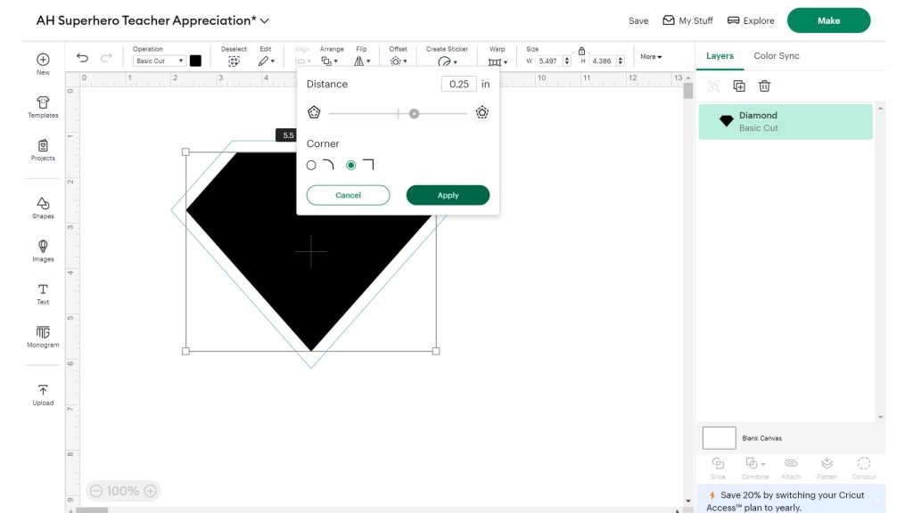Click the Make button
The height and width of the screenshot is (513, 913).
tap(828, 20)
